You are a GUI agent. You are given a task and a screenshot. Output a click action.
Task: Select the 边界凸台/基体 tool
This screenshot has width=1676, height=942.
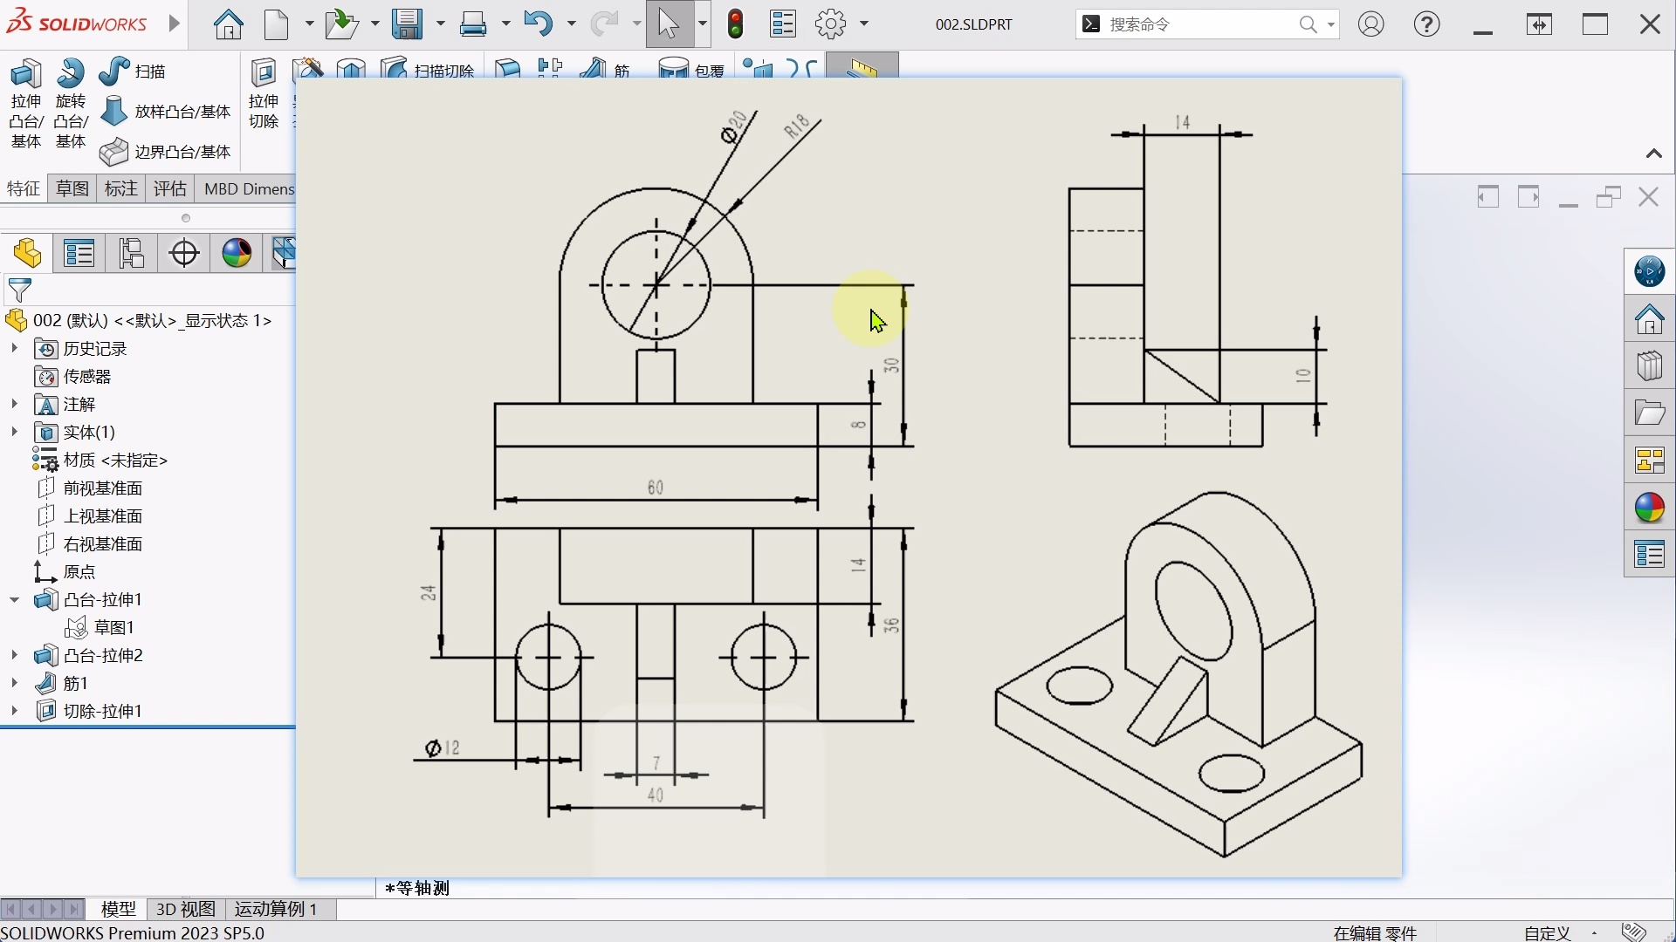click(x=166, y=151)
